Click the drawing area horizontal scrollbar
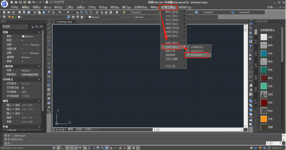286x150 pixels. [x=198, y=130]
